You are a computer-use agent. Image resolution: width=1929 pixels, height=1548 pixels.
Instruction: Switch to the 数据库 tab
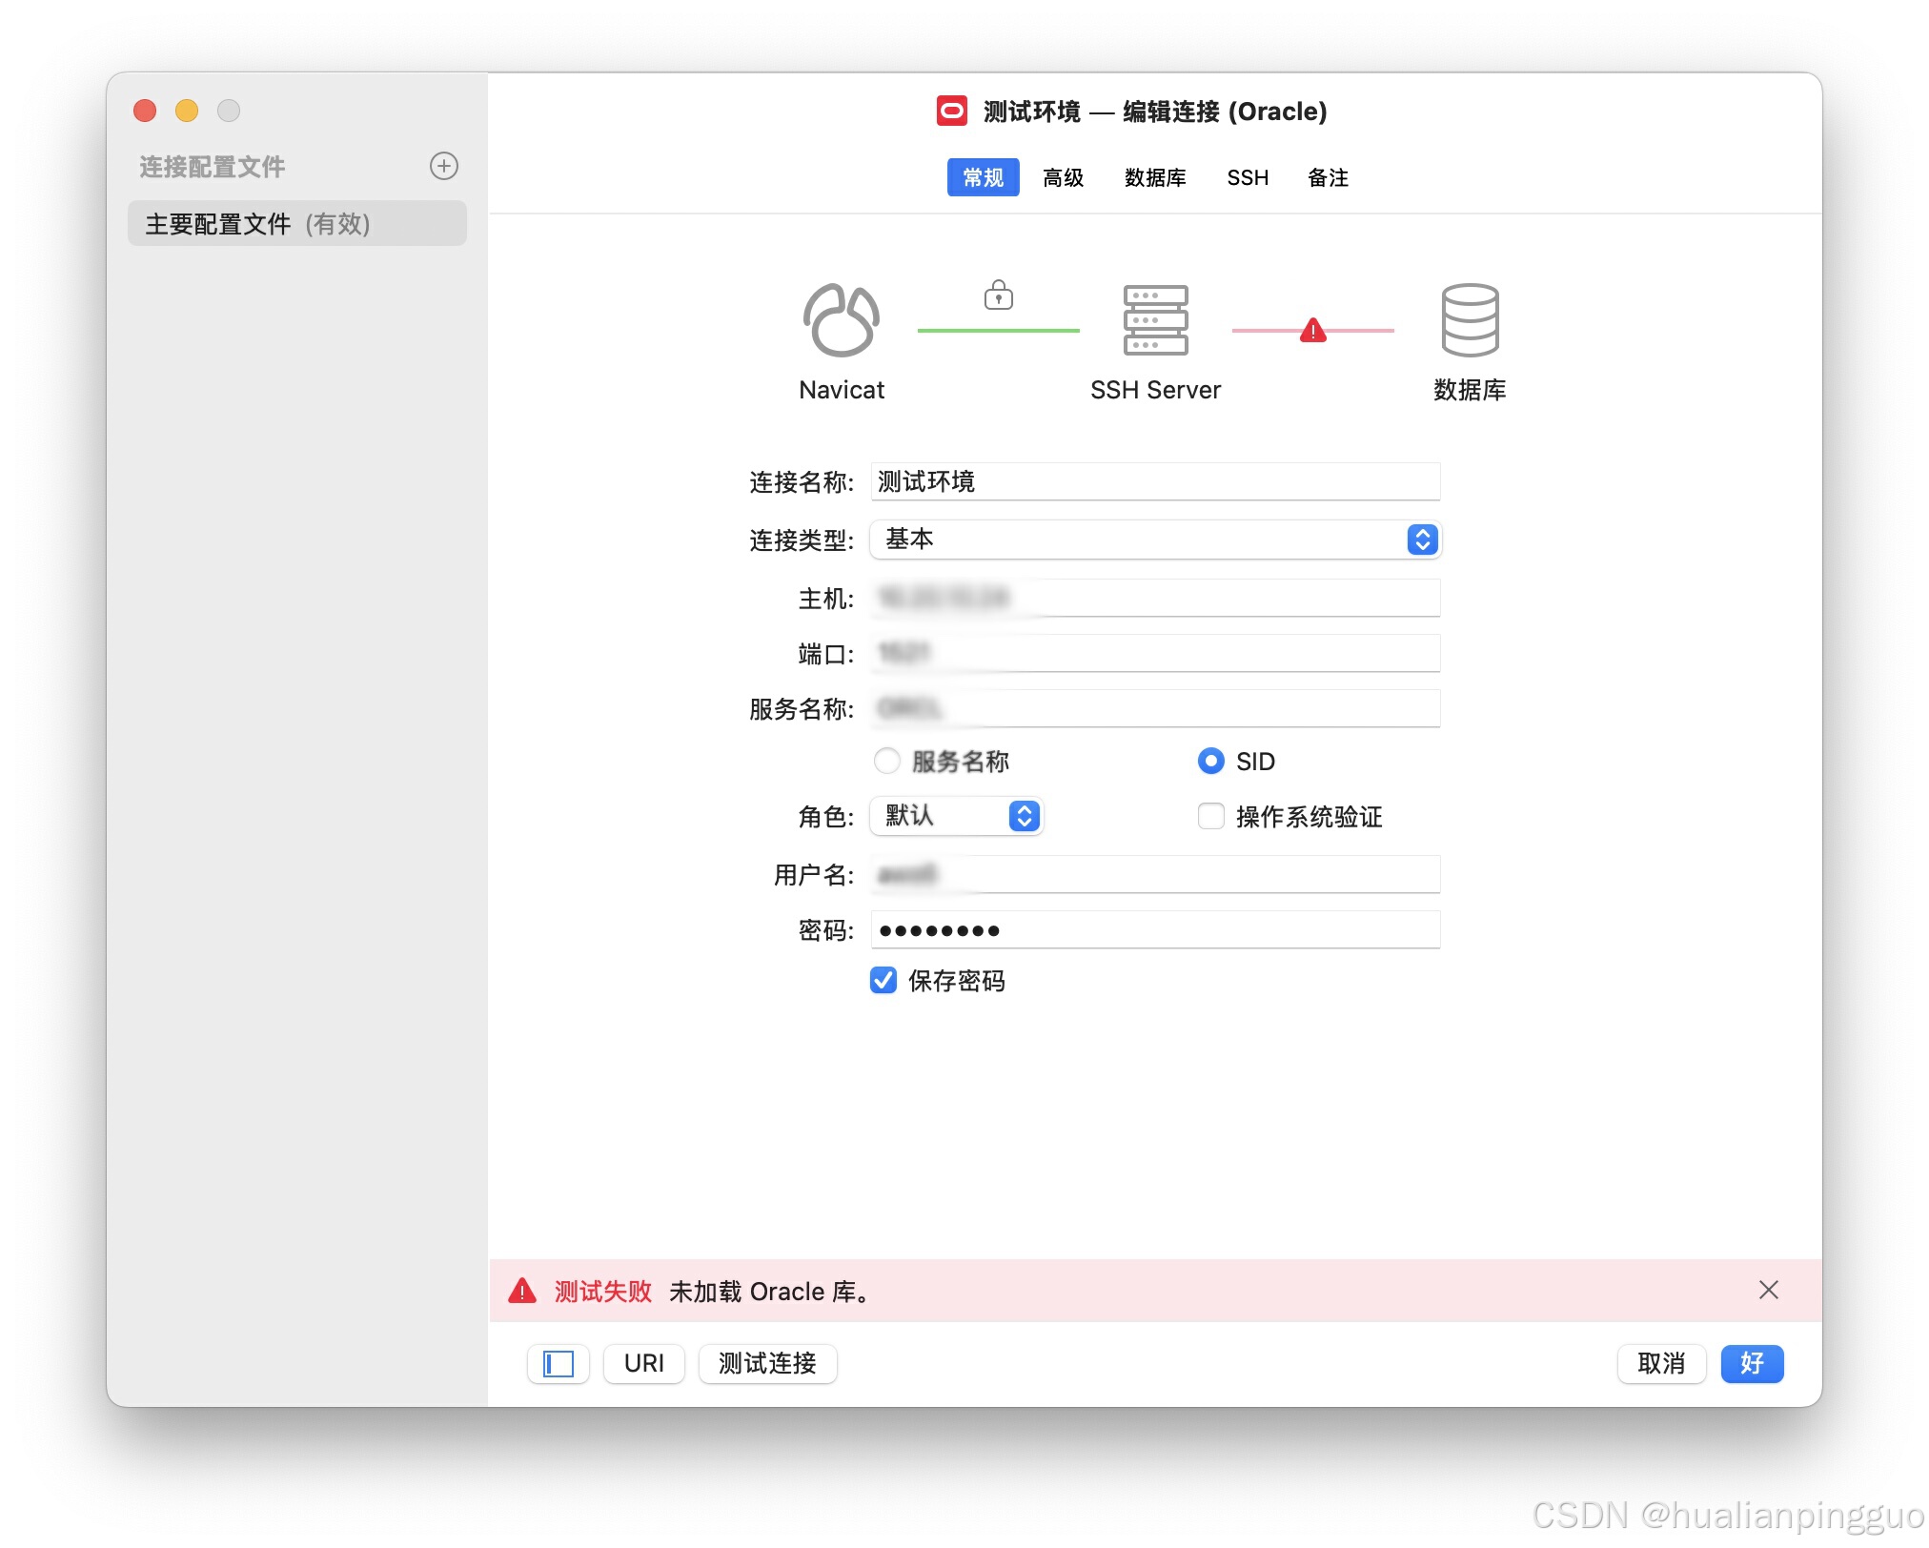coord(1155,177)
